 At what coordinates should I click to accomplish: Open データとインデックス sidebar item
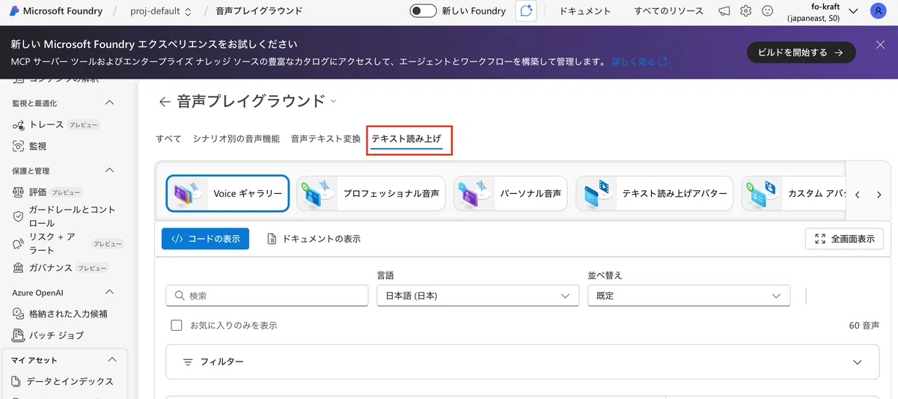(x=64, y=381)
